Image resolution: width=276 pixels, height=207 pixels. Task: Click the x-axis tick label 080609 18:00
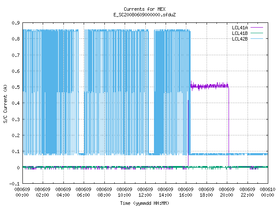pyautogui.click(x=206, y=192)
